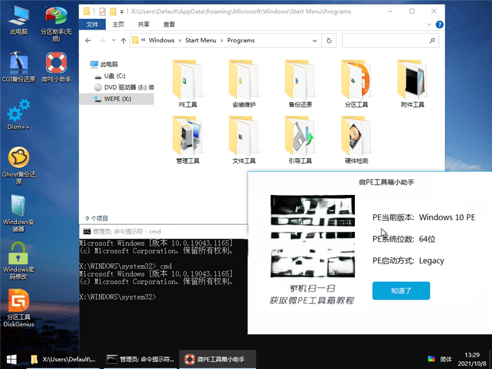
Task: Switch to the 主页 ribbon tab
Action: pyautogui.click(x=118, y=24)
